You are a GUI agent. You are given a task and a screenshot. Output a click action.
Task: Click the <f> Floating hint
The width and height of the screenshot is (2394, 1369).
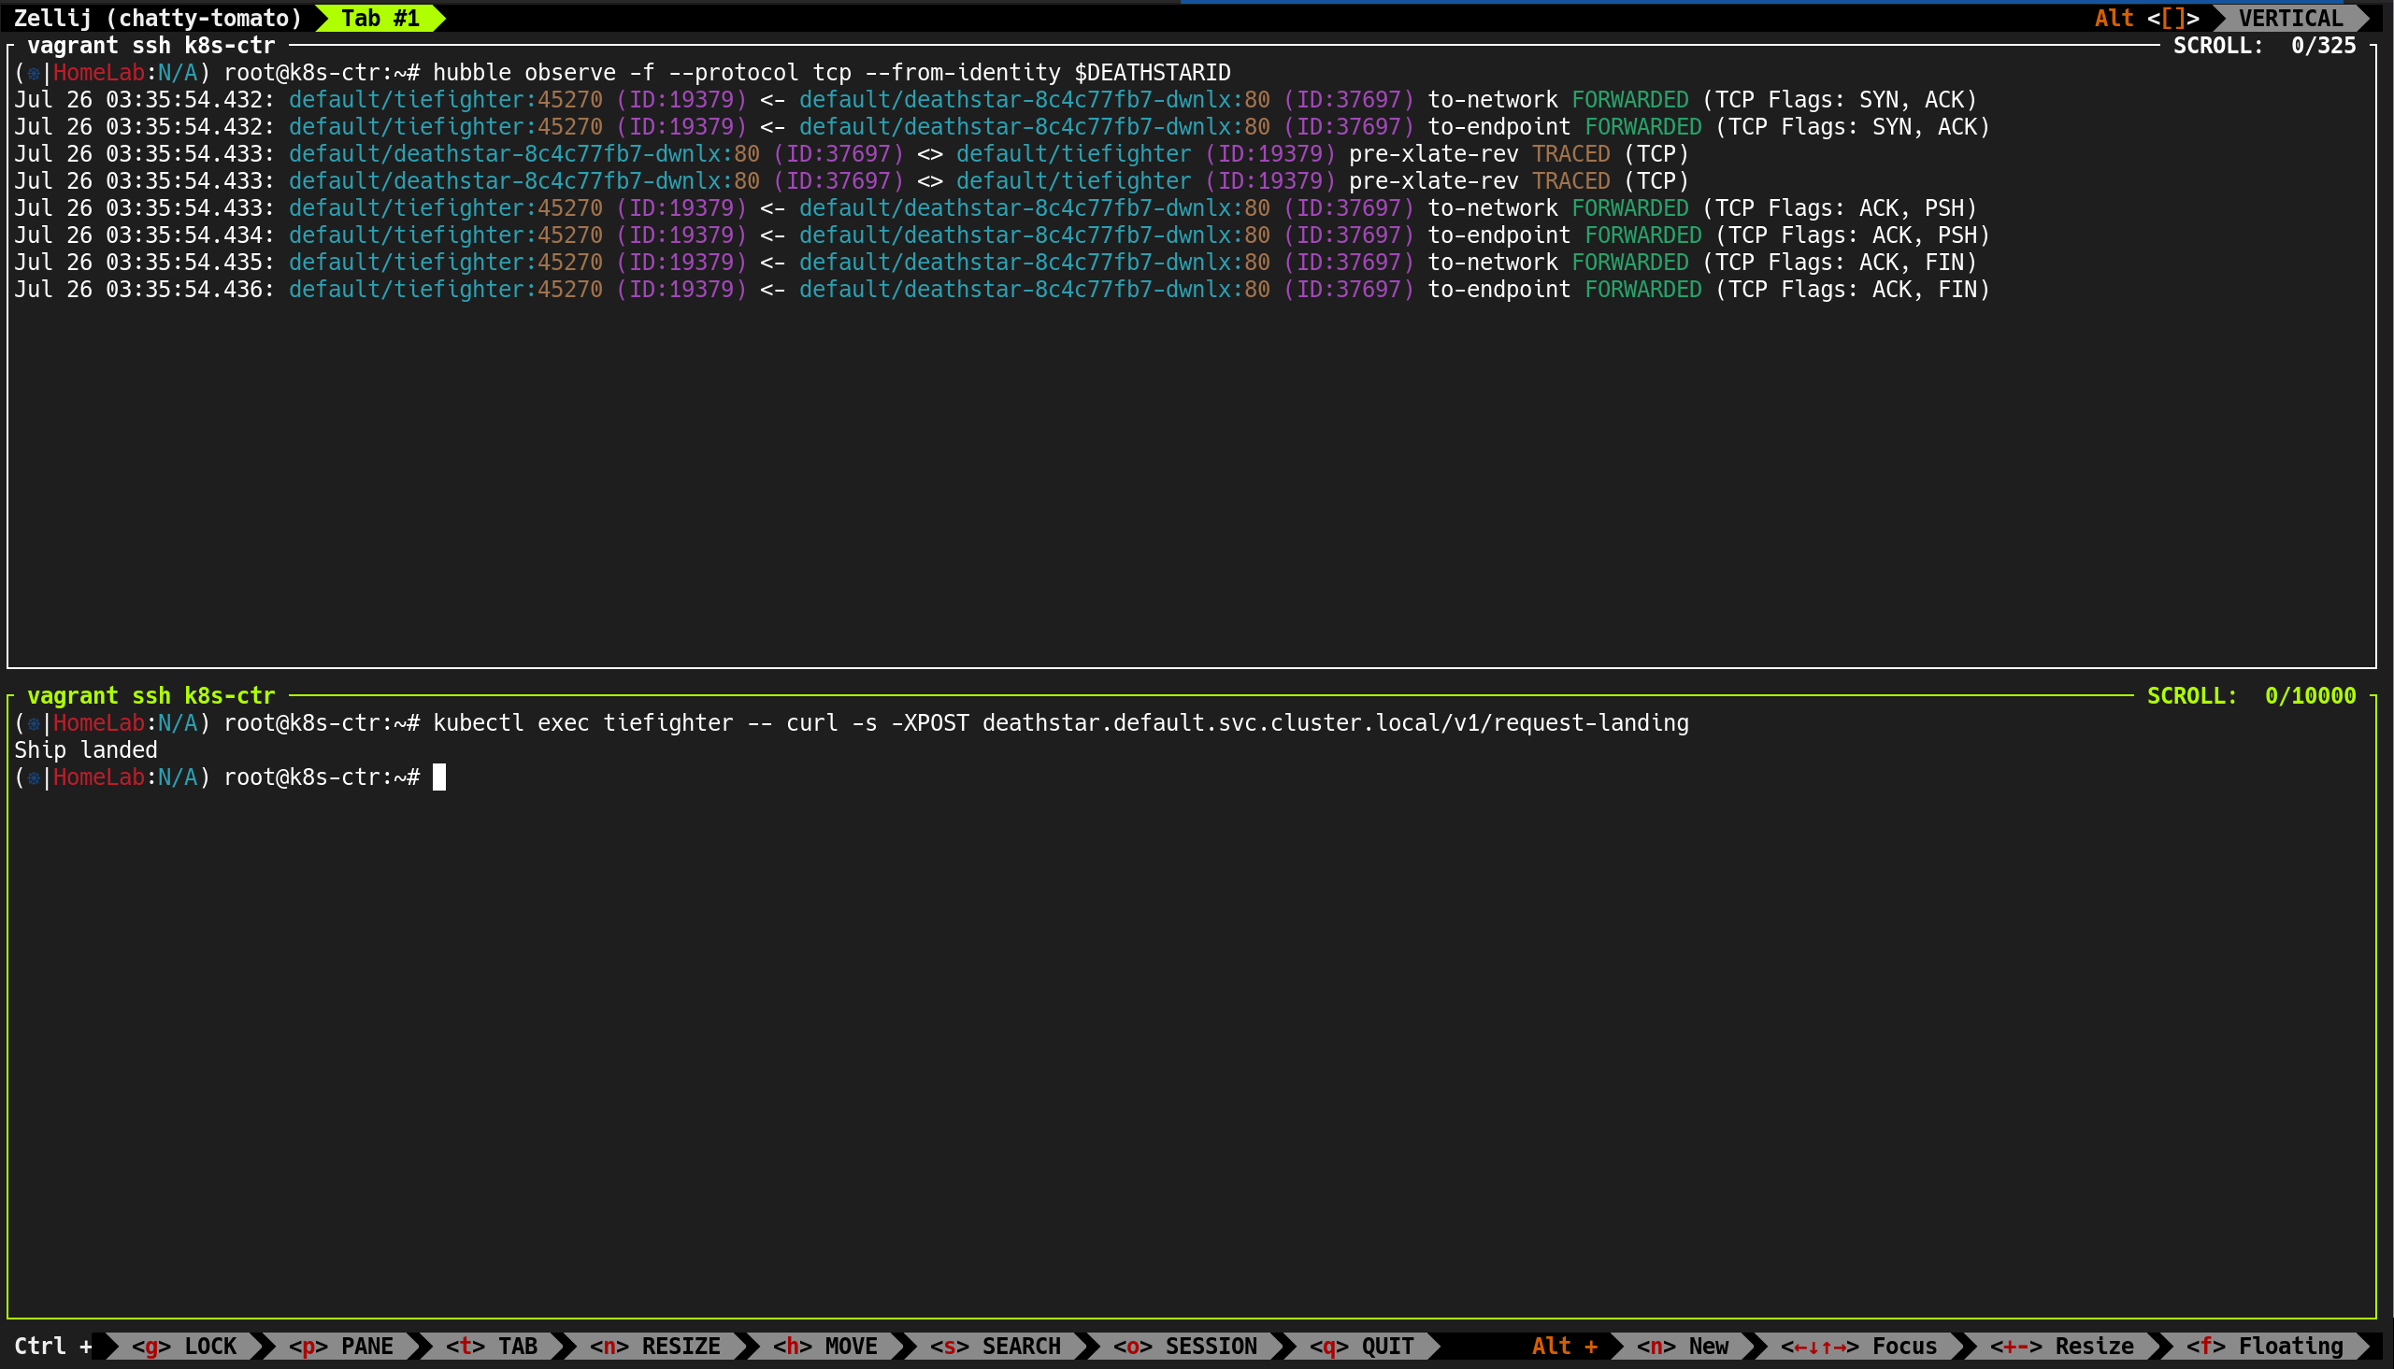[x=2265, y=1346]
